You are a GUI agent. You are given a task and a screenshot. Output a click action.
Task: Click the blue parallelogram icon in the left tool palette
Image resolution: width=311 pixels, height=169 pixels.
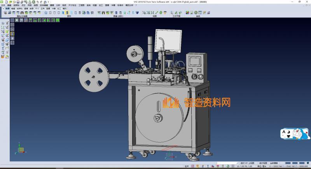[x=7, y=40]
